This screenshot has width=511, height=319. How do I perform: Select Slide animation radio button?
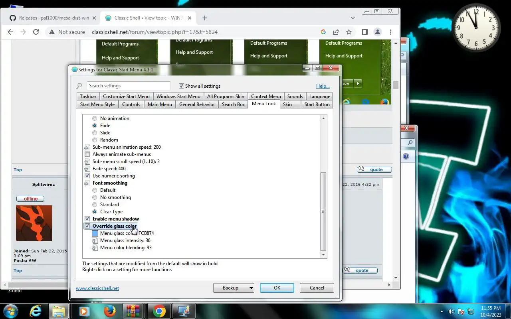click(x=95, y=133)
